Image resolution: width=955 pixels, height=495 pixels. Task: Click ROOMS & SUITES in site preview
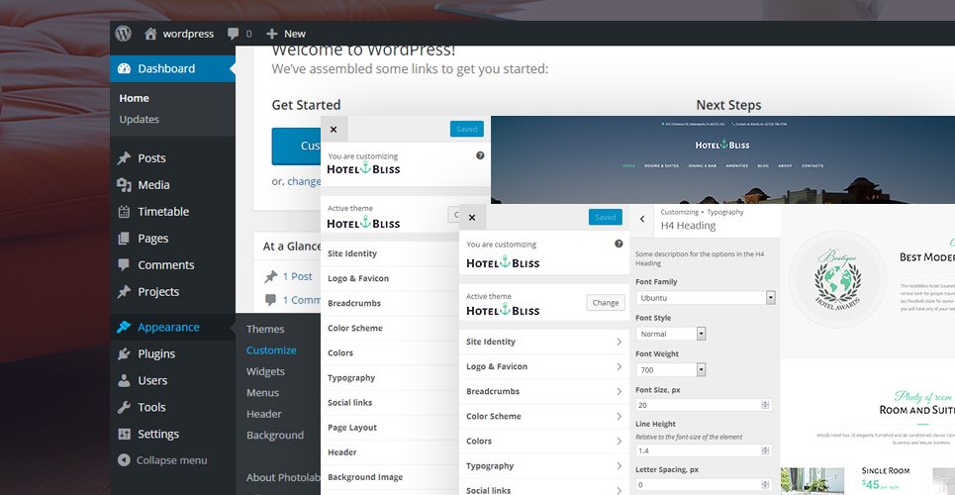661,165
